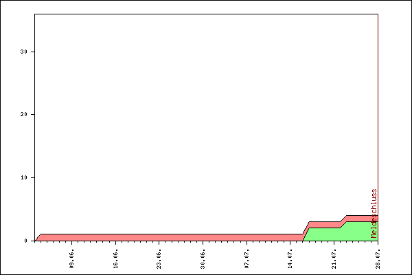412x275 pixels.
Task: Click the long flat red band
Action: [172, 237]
